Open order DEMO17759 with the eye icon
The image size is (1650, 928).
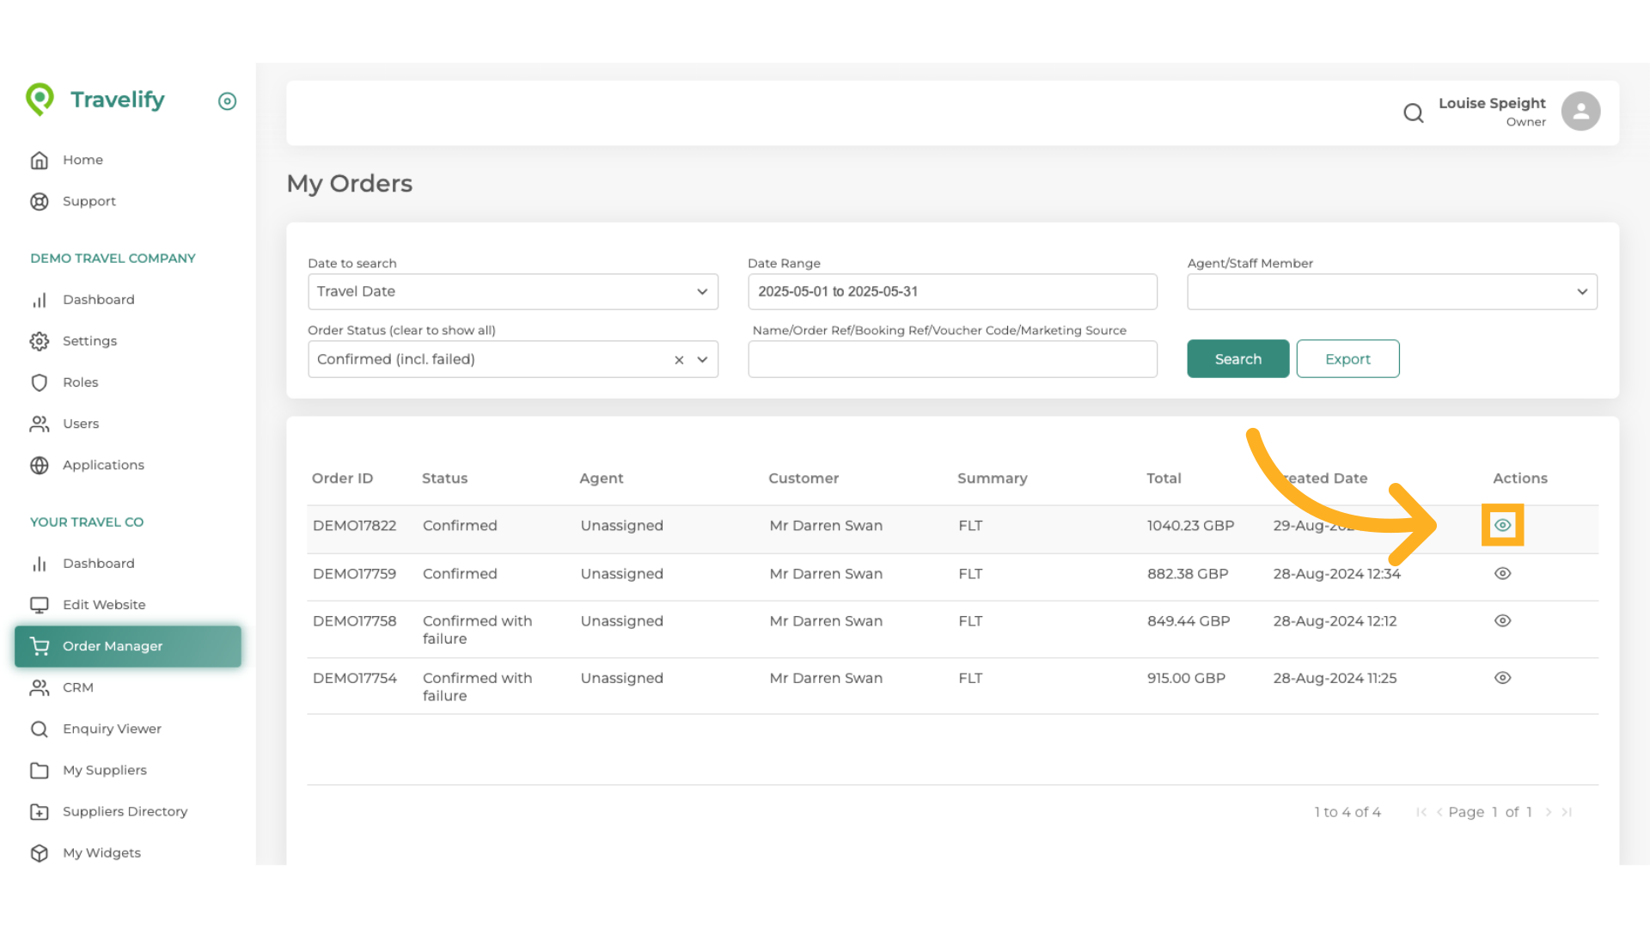pyautogui.click(x=1502, y=573)
